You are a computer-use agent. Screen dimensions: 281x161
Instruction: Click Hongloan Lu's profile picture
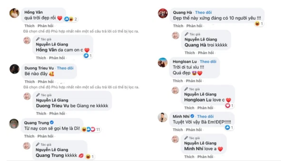coord(162,62)
